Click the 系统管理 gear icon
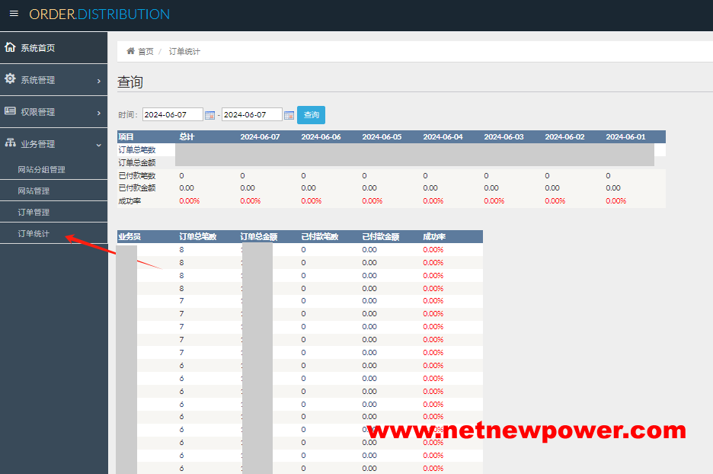The width and height of the screenshot is (713, 474). pos(10,79)
